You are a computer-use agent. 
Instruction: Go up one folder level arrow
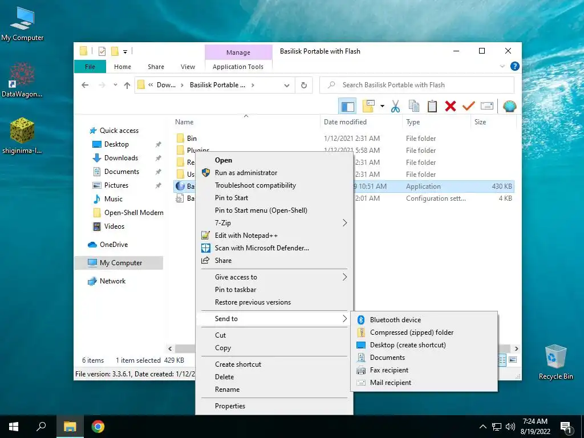[127, 86]
